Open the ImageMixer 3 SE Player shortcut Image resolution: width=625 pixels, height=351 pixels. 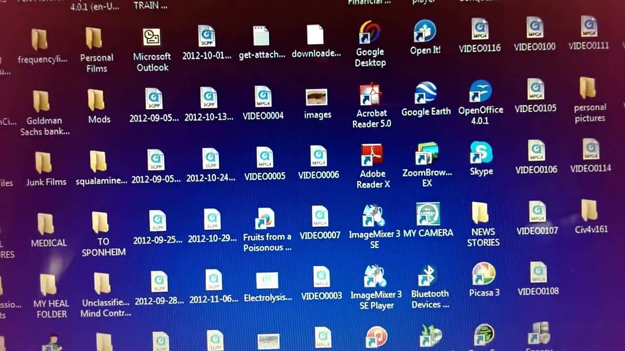[x=375, y=276]
